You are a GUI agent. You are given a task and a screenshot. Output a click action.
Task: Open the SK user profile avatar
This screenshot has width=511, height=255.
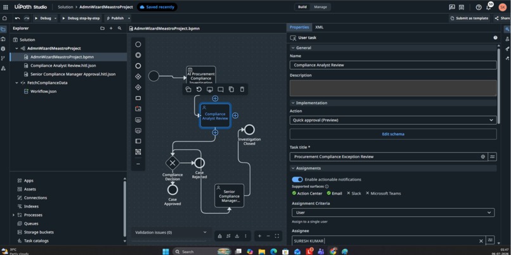point(502,7)
